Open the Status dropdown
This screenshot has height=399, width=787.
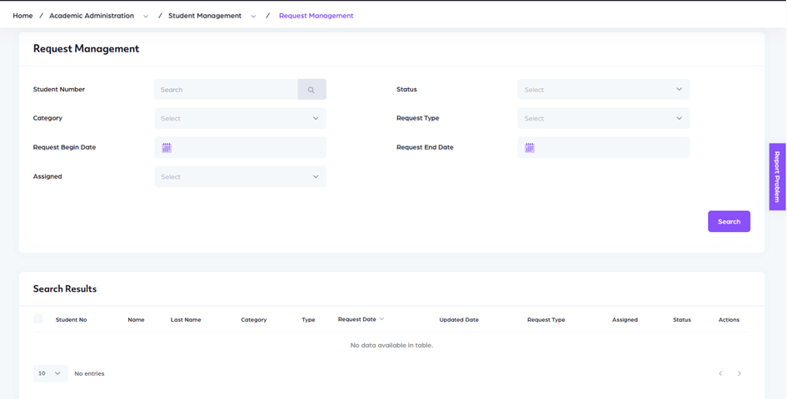(x=603, y=90)
